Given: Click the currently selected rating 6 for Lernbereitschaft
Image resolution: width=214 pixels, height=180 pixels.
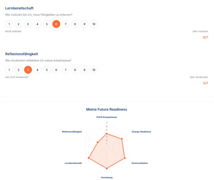Looking at the screenshot, I should pos(56,24).
